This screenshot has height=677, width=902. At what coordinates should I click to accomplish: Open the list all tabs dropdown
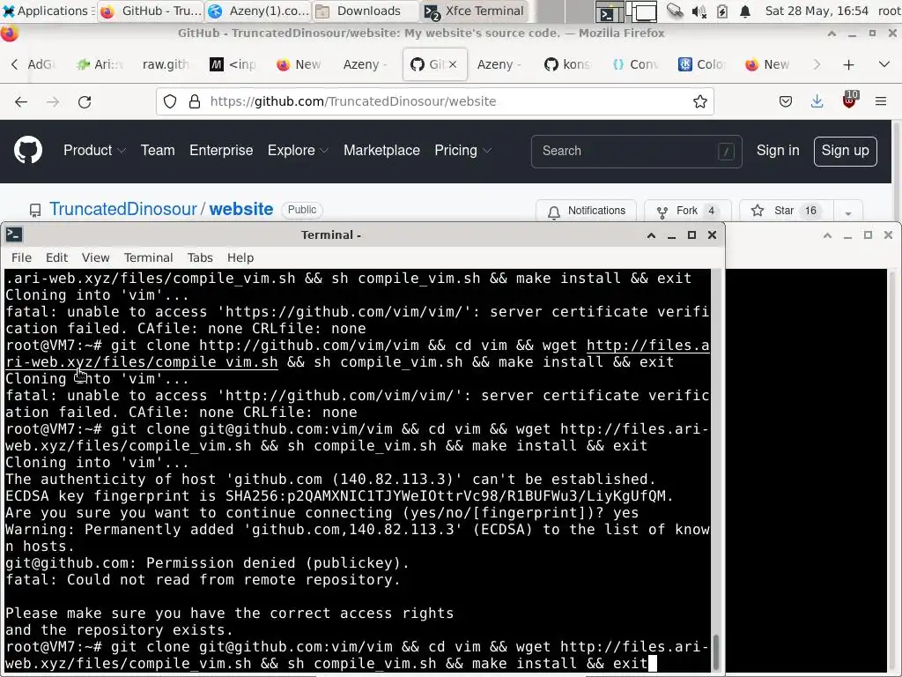884,64
